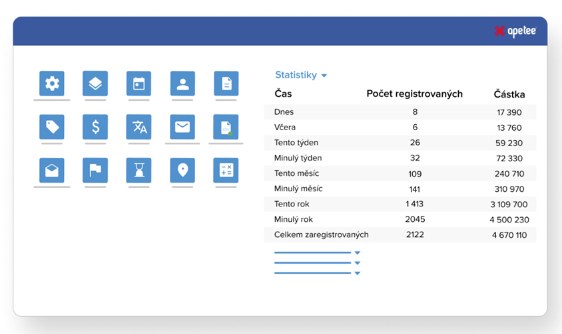Image resolution: width=562 pixels, height=334 pixels.
Task: Open the closed envelope mail tile
Action: point(182,127)
